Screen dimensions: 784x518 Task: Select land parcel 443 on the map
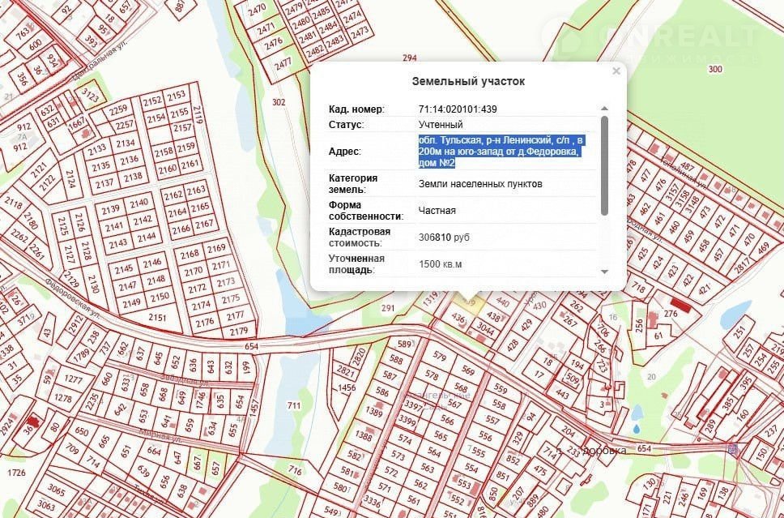(562, 394)
